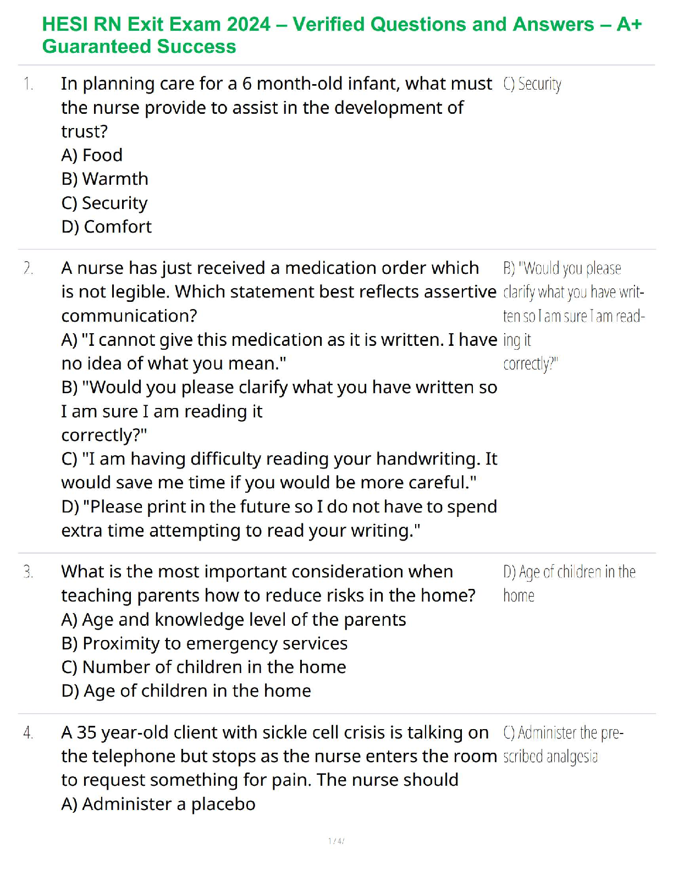The height and width of the screenshot is (871, 673).
Task: Click question number 3 marker
Action: (29, 572)
